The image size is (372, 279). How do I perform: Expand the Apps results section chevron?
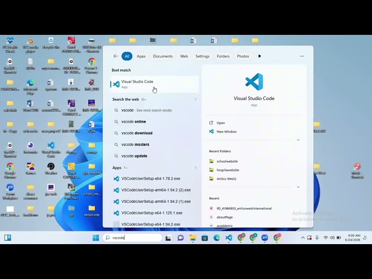pyautogui.click(x=195, y=168)
